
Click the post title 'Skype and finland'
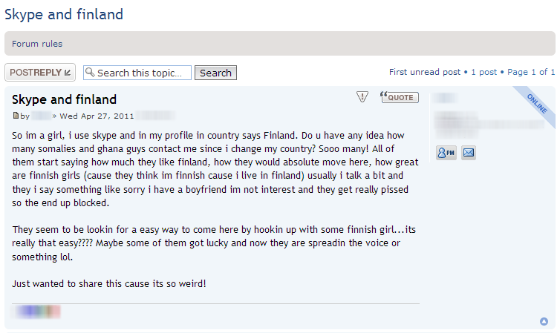65,99
